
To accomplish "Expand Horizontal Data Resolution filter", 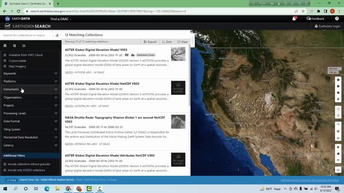I will [x=31, y=137].
